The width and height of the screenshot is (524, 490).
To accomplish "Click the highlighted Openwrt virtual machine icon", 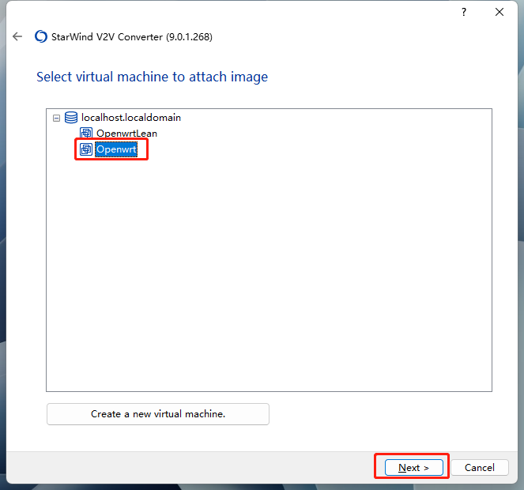I will [86, 149].
